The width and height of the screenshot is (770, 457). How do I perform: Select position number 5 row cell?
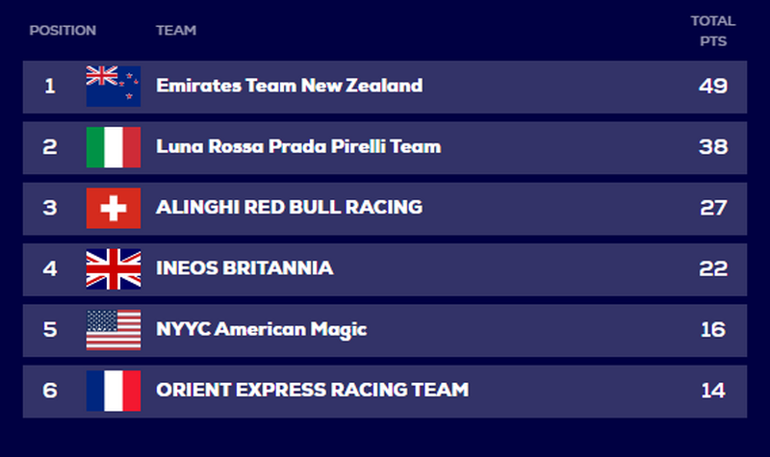pos(50,330)
